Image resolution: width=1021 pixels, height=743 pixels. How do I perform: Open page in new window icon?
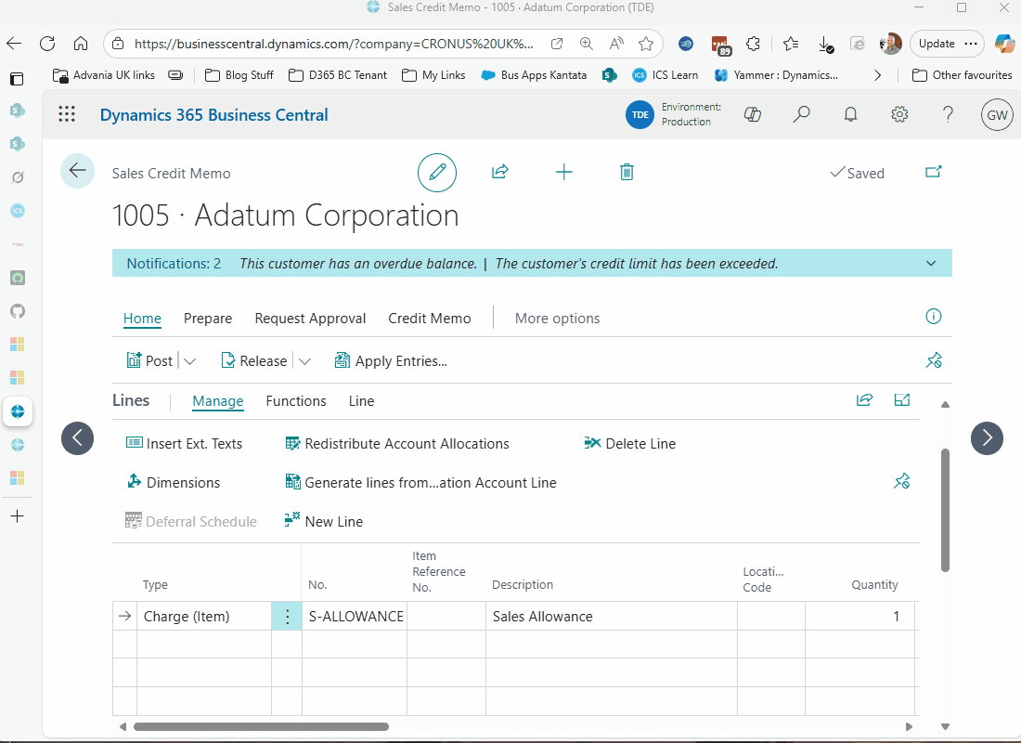click(934, 172)
